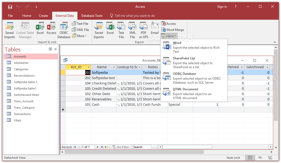Open Name column filter dropdown
This screenshot has height=163, width=281.
[114, 67]
